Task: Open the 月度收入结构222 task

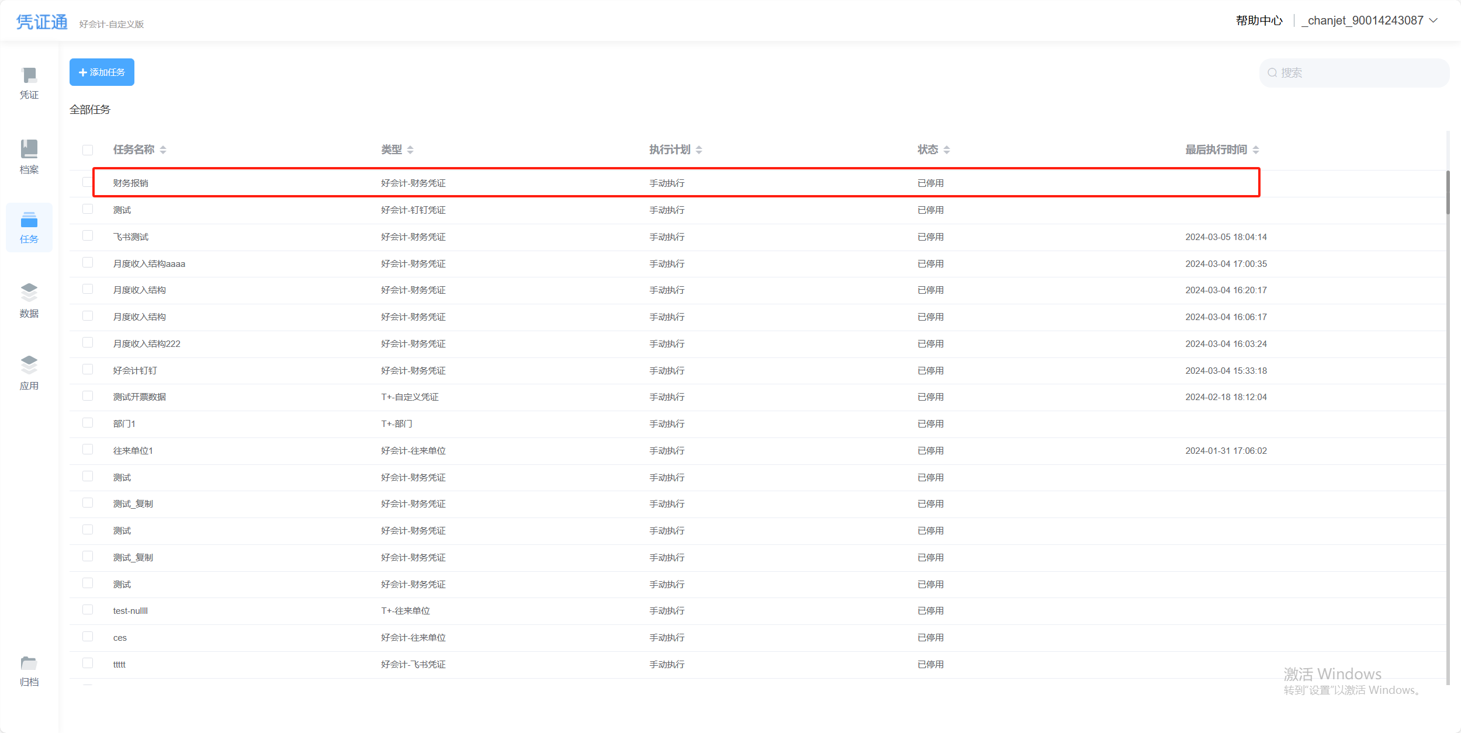Action: [147, 344]
